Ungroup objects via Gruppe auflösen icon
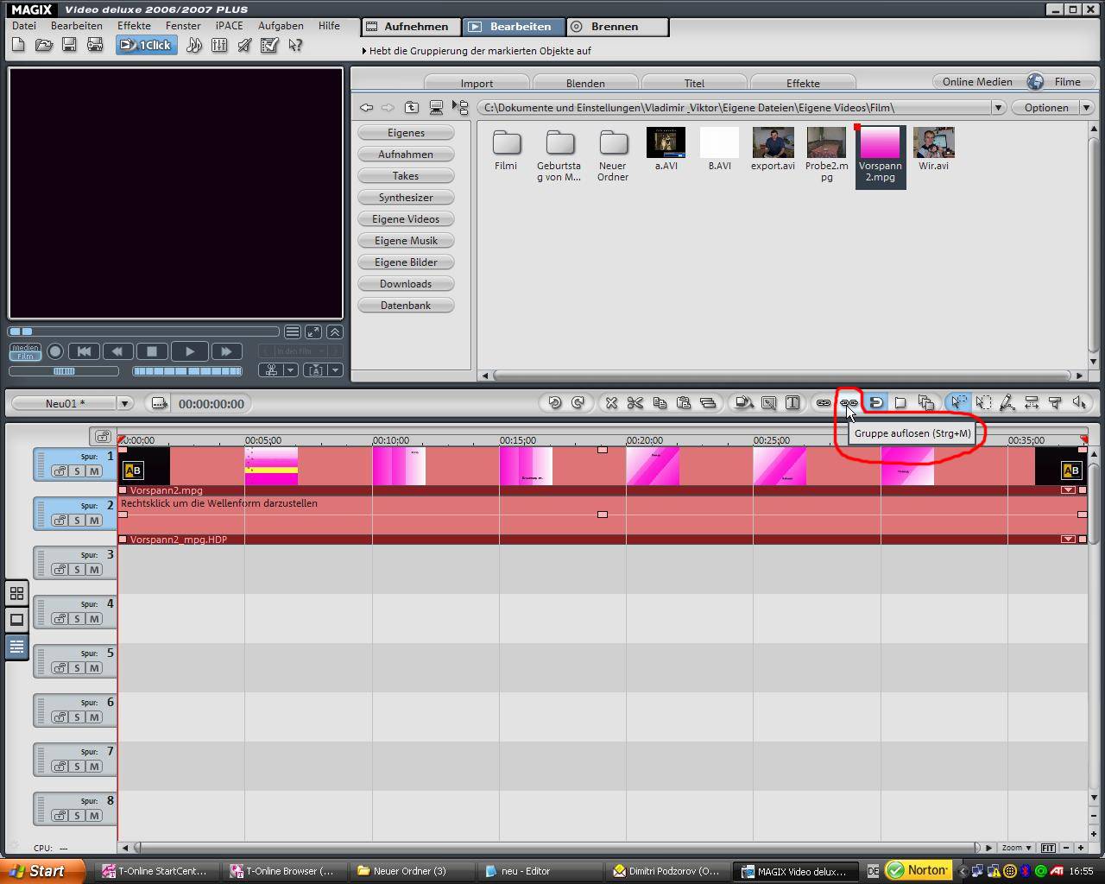This screenshot has width=1105, height=884. tap(849, 402)
